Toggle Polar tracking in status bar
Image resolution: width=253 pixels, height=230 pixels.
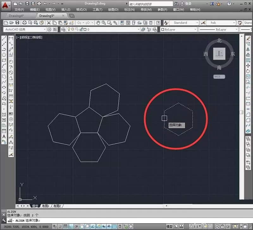click(x=76, y=226)
